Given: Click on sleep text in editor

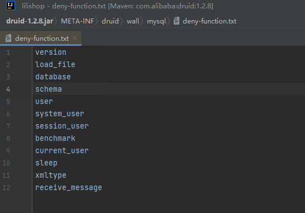Looking at the screenshot, I should (46, 163).
